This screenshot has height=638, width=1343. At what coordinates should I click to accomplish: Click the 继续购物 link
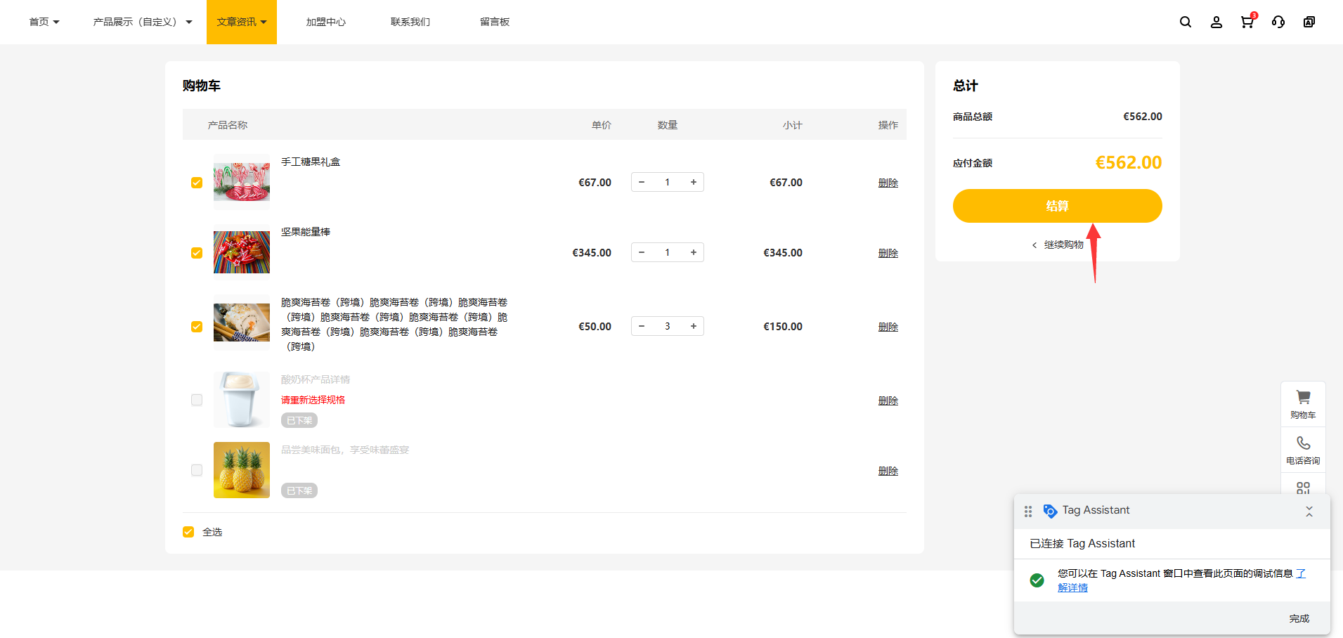tap(1063, 245)
